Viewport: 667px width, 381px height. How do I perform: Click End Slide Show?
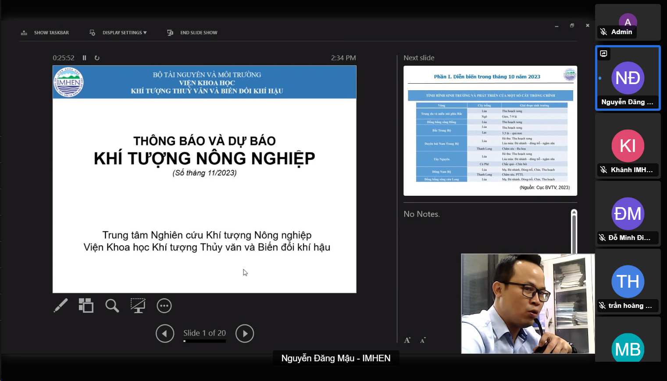[x=193, y=33]
